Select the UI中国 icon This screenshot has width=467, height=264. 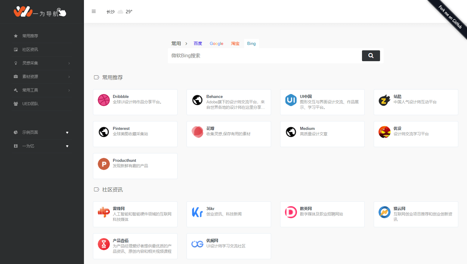(291, 100)
